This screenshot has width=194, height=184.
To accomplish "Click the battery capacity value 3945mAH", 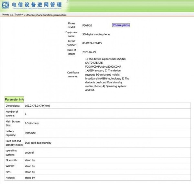I will [x=30, y=133].
